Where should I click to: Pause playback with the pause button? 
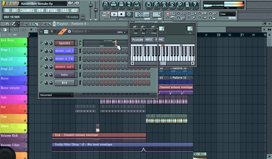click(114, 14)
